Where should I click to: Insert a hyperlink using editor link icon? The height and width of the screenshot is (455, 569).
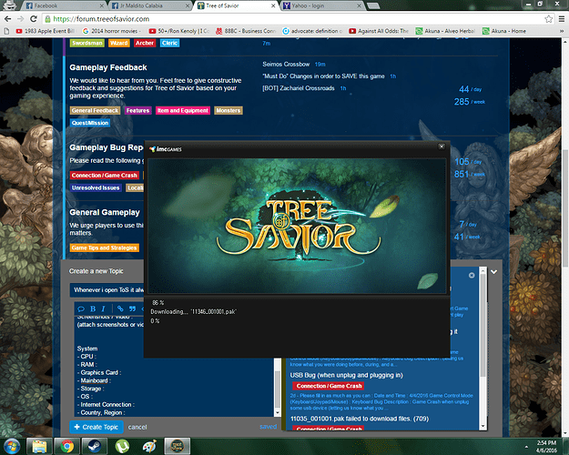(x=119, y=308)
